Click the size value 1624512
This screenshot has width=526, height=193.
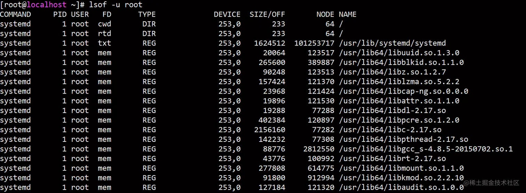[270, 43]
